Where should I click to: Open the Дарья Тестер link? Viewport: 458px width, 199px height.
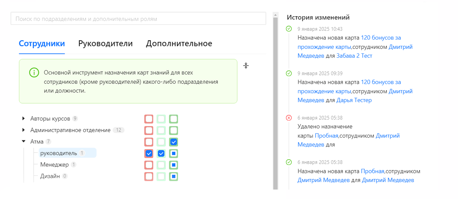(x=354, y=100)
